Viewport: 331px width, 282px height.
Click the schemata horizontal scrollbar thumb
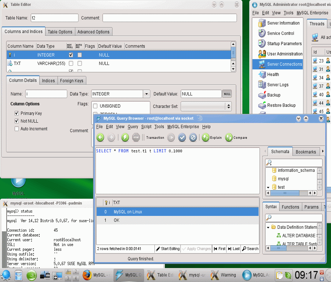tap(285, 193)
